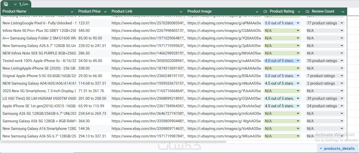Click the table icon beside the table name
The width and height of the screenshot is (359, 153).
[x=6, y=4]
